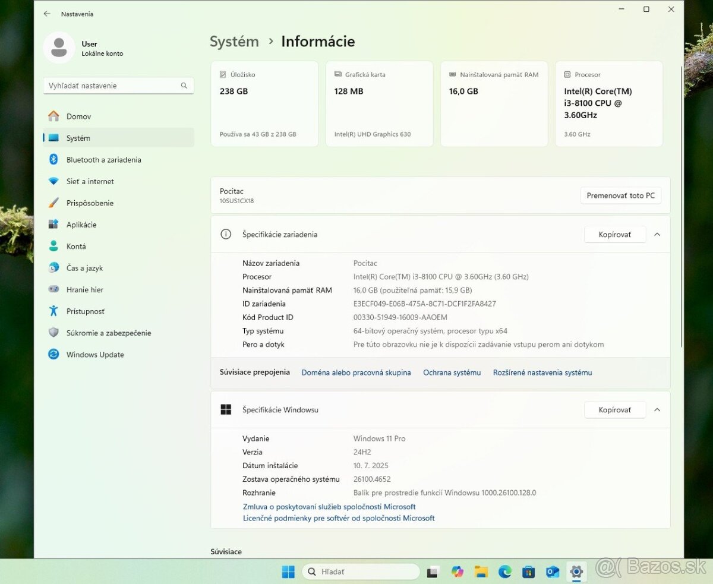Open Outlook from the taskbar
This screenshot has height=584, width=713.
coord(553,572)
